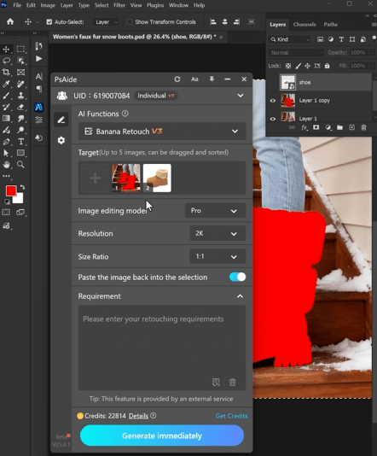Collapse the Requirement section
377x456 pixels.
point(240,296)
